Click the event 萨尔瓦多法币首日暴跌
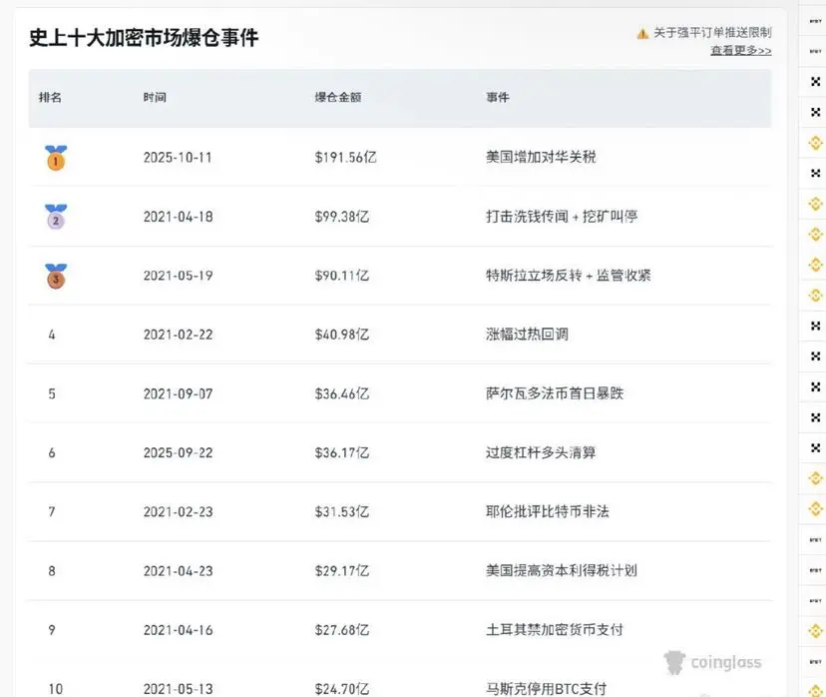Image resolution: width=826 pixels, height=697 pixels. click(x=555, y=393)
